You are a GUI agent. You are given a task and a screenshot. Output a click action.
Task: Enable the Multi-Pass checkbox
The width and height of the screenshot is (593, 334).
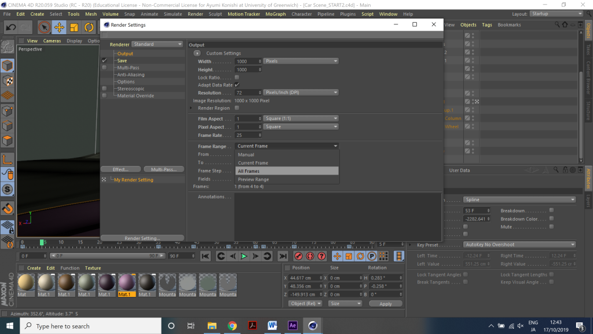click(x=104, y=68)
